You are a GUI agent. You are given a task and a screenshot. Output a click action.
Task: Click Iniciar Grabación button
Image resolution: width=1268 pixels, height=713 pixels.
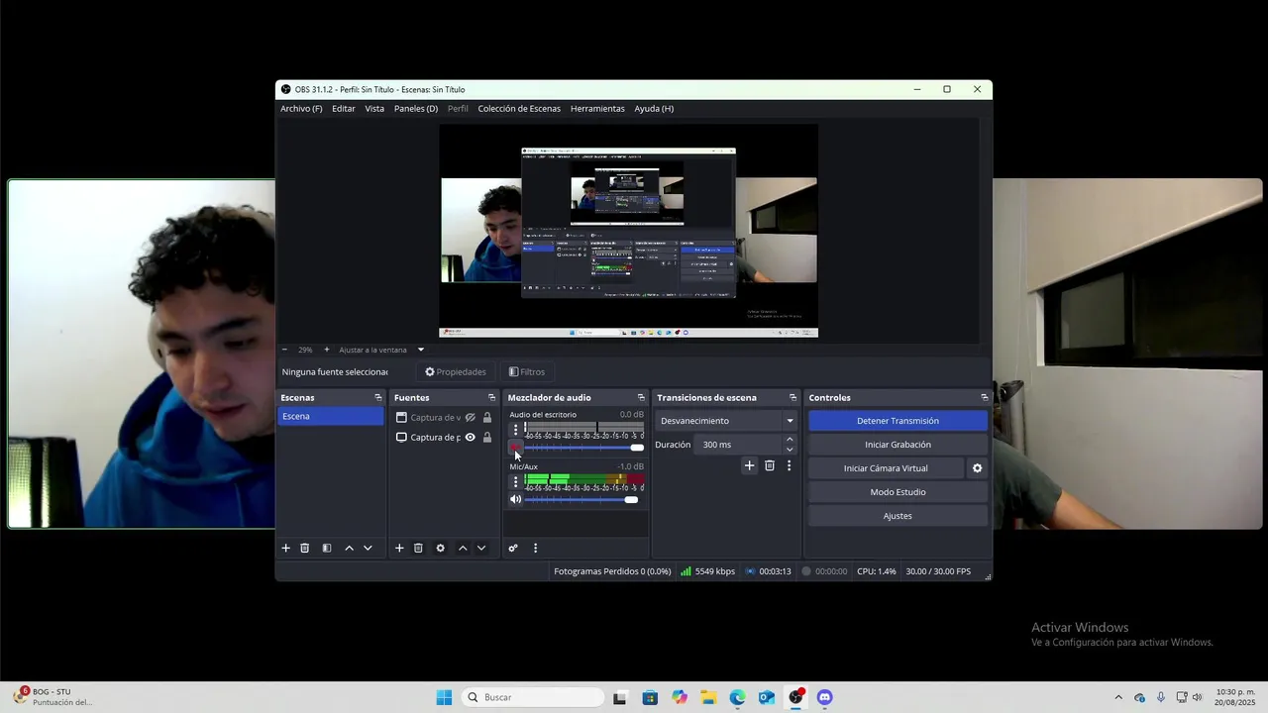coord(898,445)
